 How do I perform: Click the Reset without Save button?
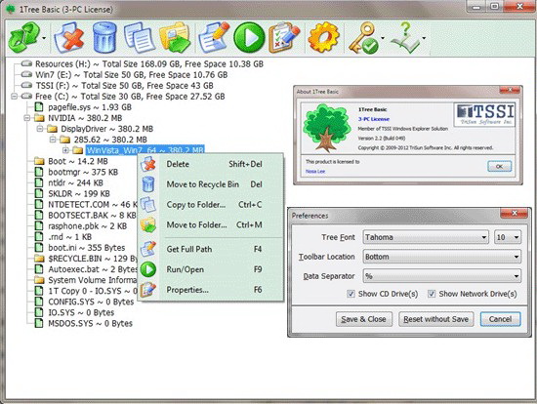pyautogui.click(x=436, y=319)
